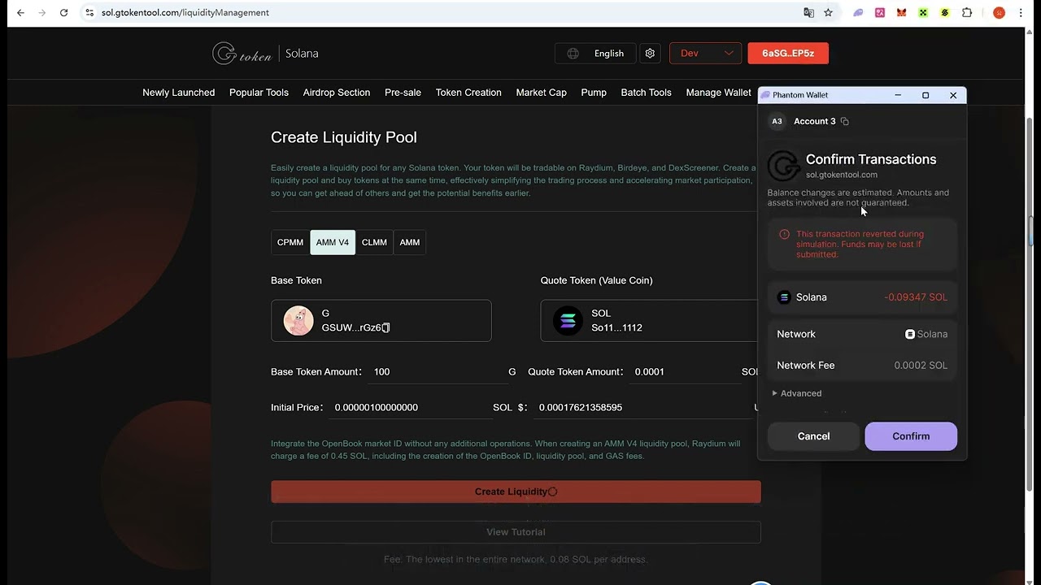Open the Token Creation menu
Screen dimensions: 1041x585
tap(468, 93)
